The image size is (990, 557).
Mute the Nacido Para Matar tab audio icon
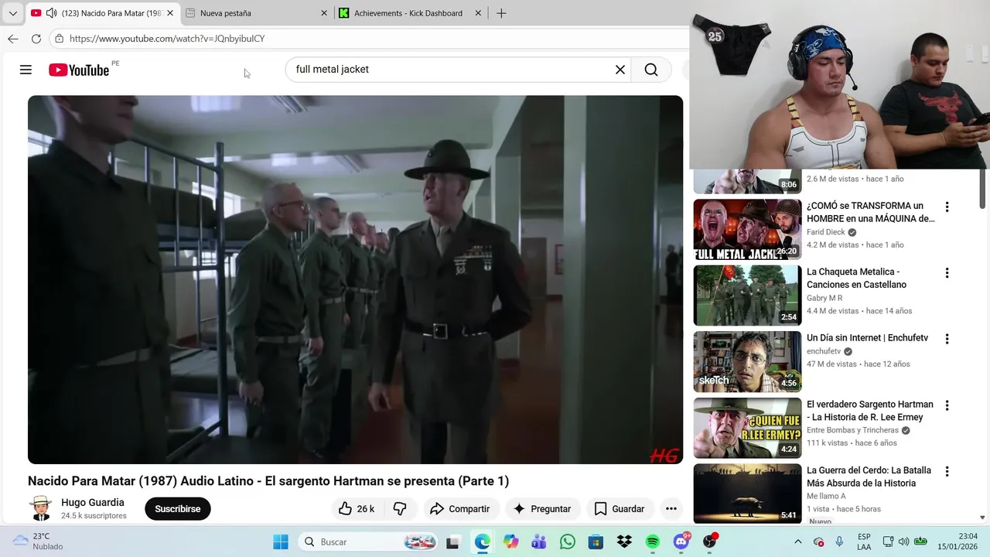coord(51,13)
